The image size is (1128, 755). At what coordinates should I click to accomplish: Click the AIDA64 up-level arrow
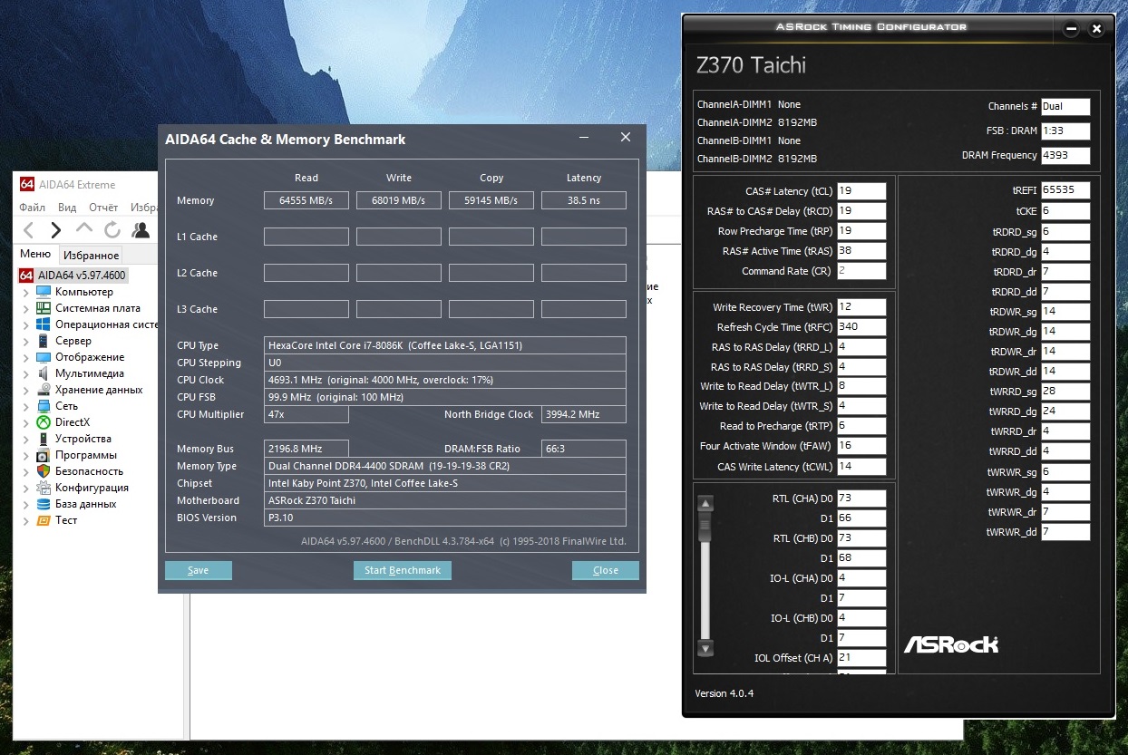84,227
